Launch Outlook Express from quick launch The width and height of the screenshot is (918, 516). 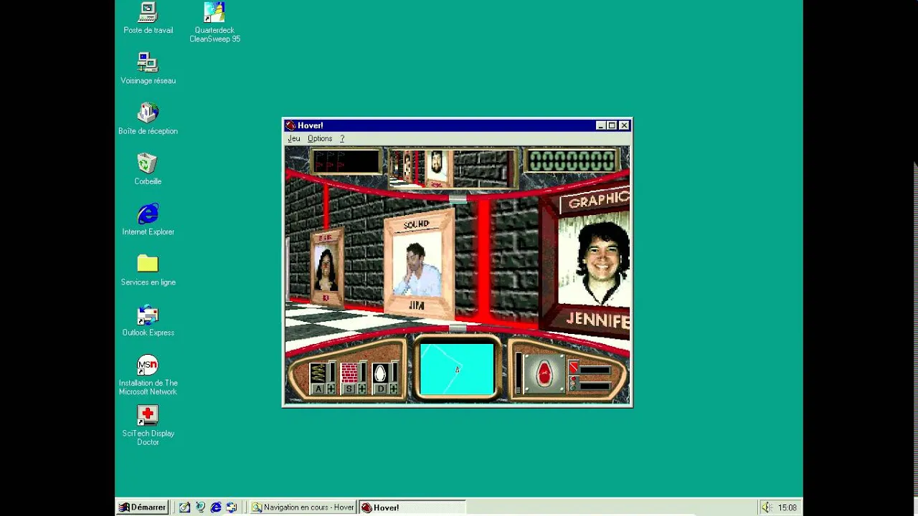pos(232,507)
